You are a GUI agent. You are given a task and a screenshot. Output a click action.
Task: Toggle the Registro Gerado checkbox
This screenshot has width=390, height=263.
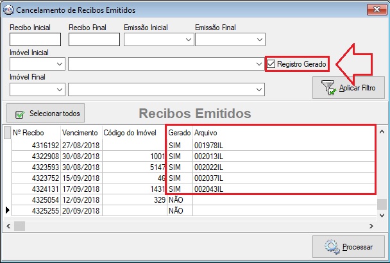coord(271,64)
